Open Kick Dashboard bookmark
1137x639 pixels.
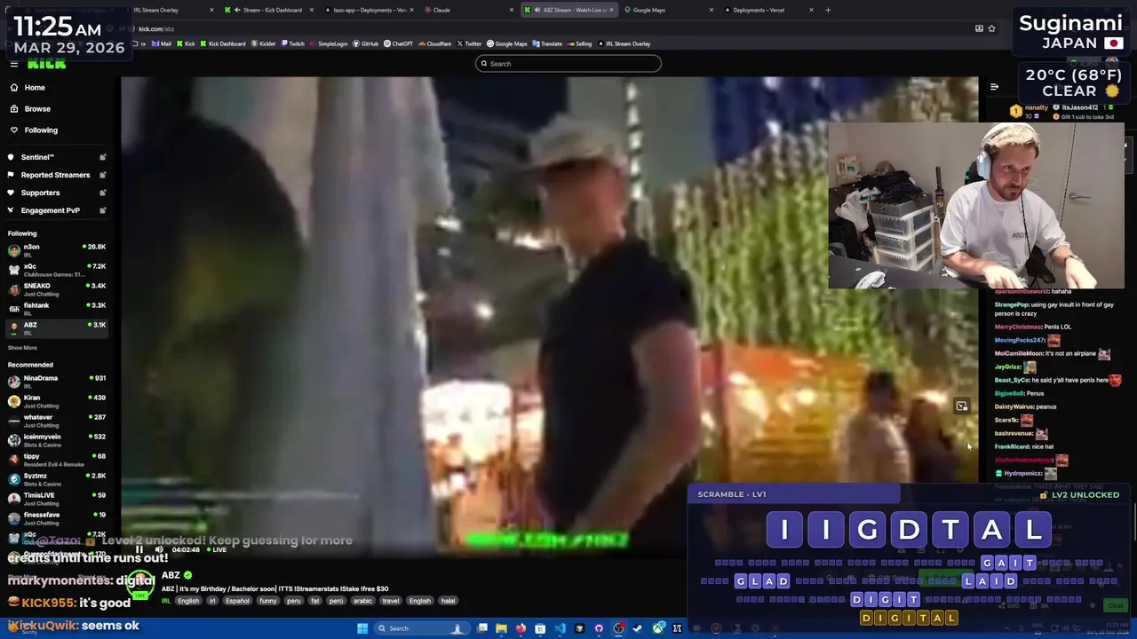pos(222,43)
